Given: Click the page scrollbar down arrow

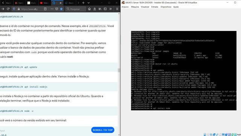Looking at the screenshot, I should point(119,134).
